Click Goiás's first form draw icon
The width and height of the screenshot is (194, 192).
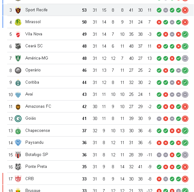pos(159,119)
